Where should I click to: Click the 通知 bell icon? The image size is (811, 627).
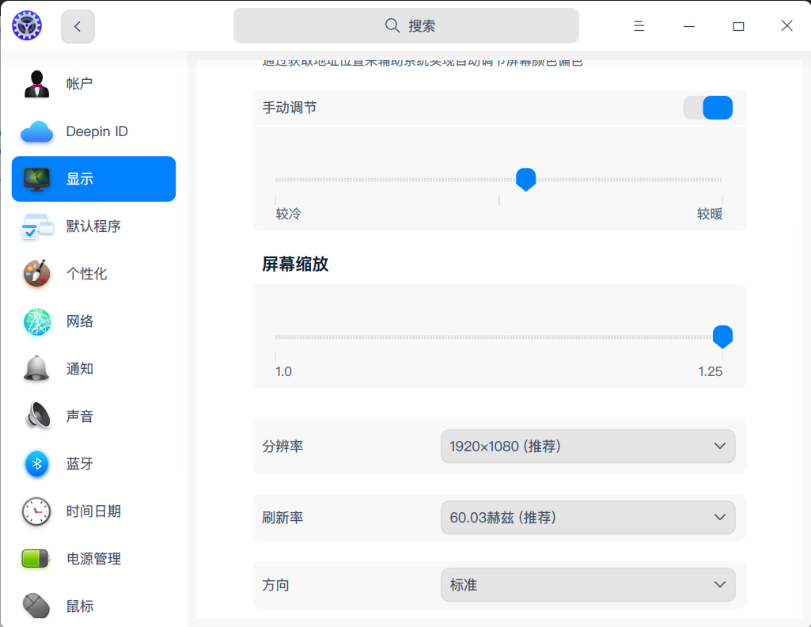pos(36,369)
